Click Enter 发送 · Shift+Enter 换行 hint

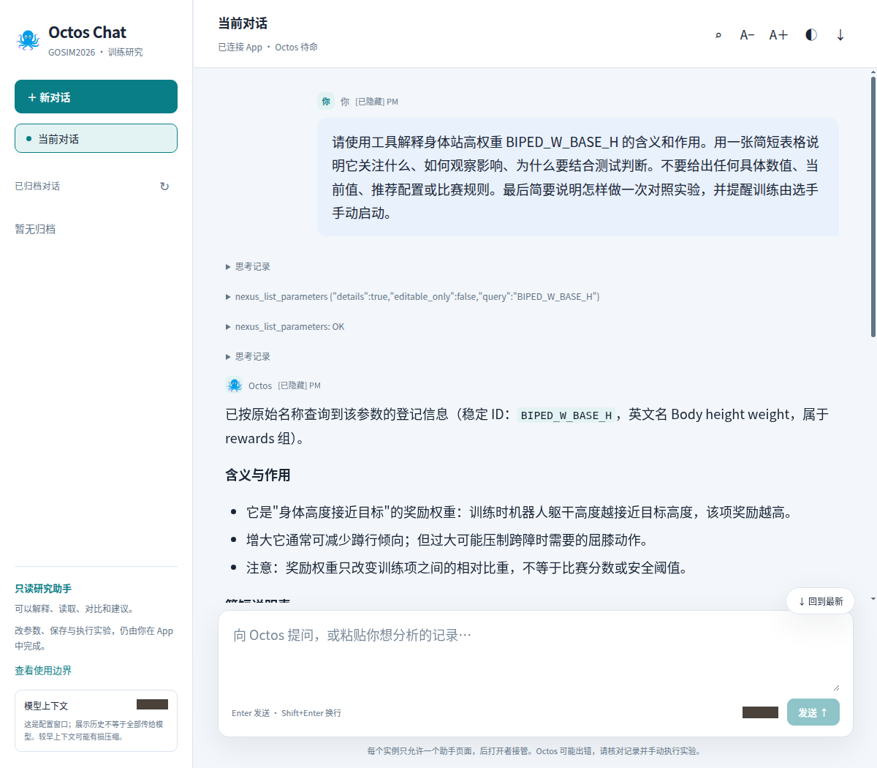pos(286,713)
